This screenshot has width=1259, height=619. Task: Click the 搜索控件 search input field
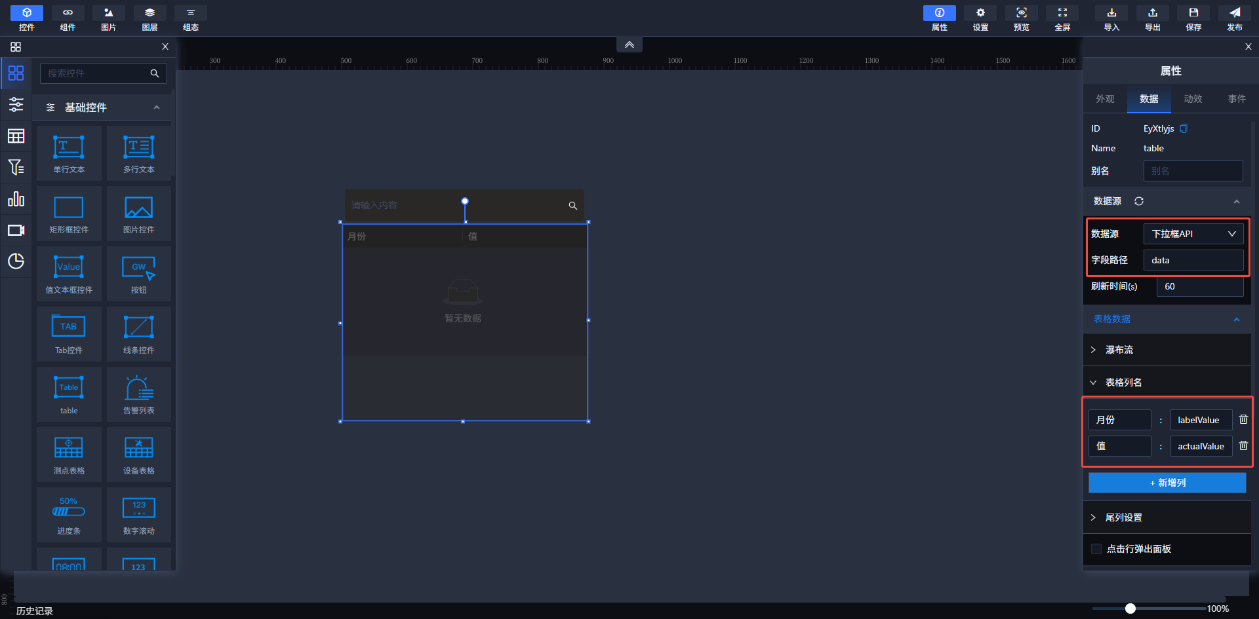coord(95,73)
